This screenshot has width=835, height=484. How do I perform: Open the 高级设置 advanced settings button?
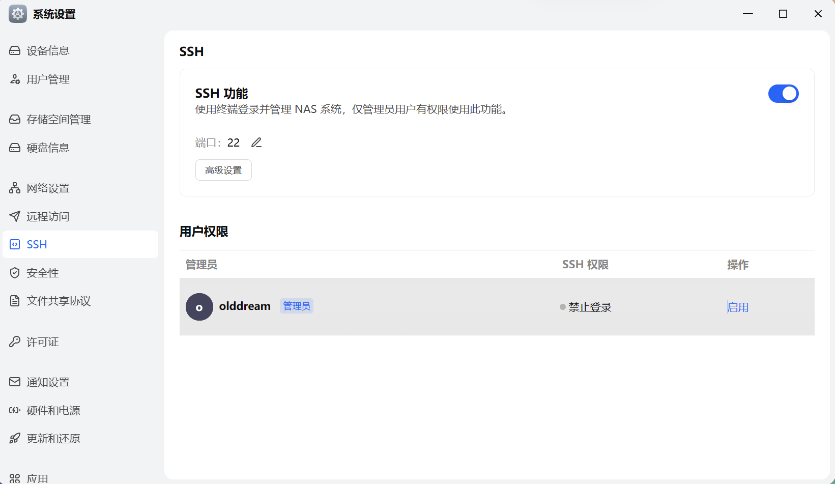223,170
